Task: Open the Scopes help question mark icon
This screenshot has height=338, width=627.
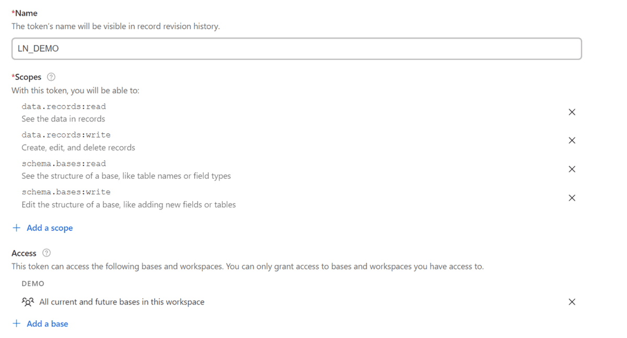Action: pyautogui.click(x=51, y=77)
